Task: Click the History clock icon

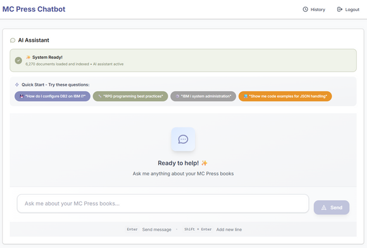Action: click(305, 9)
